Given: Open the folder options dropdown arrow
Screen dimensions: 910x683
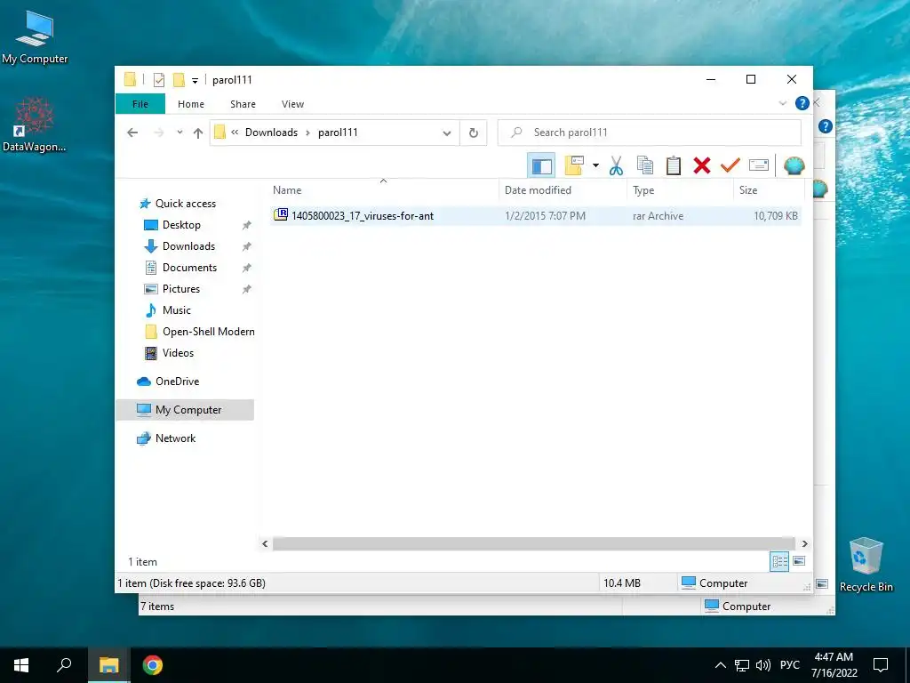Looking at the screenshot, I should point(595,166).
